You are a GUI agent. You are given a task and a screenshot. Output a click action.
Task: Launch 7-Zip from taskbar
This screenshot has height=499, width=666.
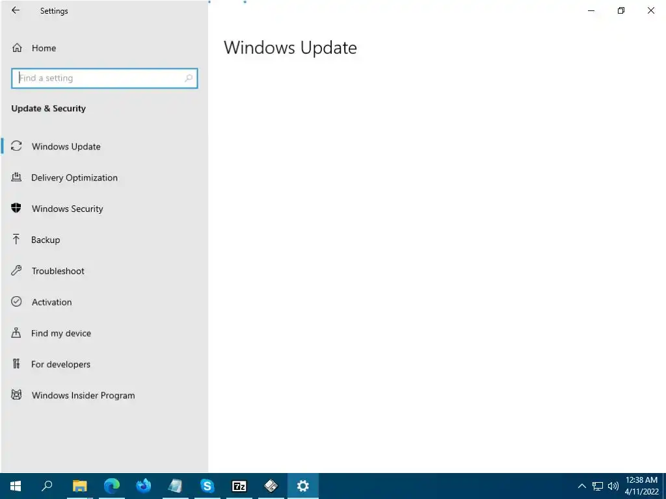(x=239, y=486)
